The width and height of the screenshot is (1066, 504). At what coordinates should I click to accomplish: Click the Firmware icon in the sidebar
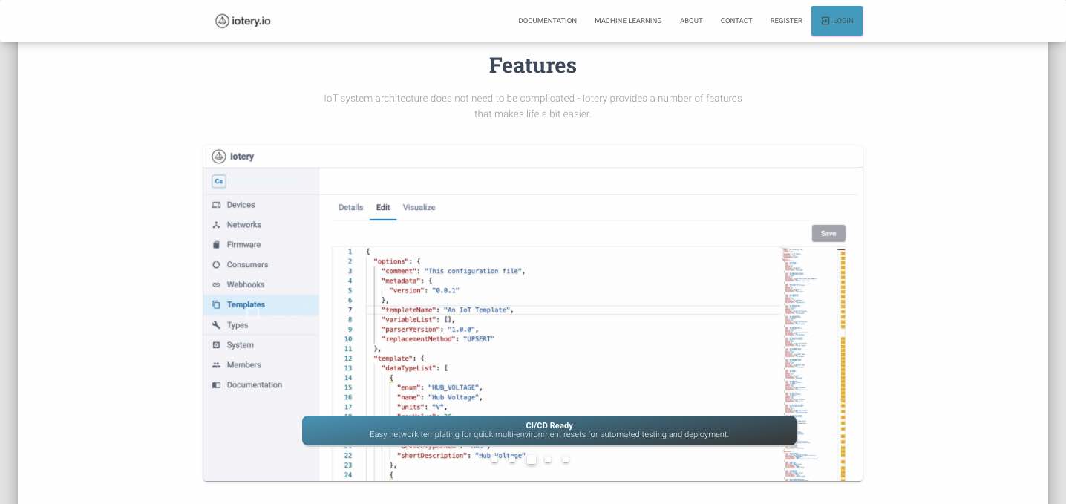216,245
